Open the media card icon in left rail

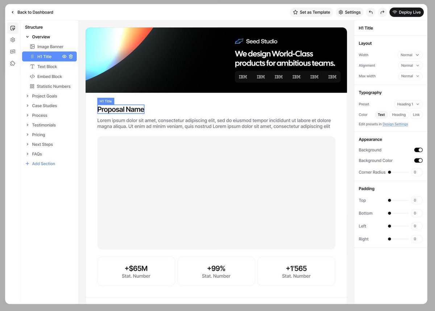[13, 51]
